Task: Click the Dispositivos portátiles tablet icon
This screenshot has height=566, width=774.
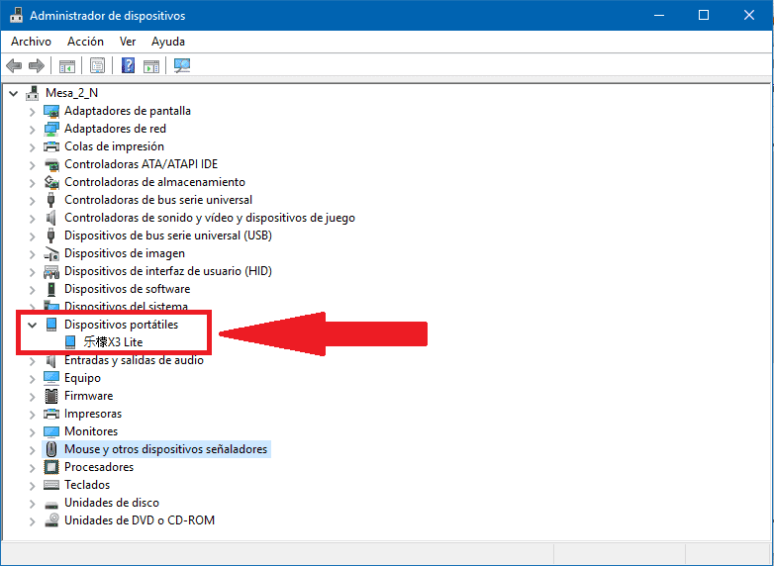Action: click(51, 325)
